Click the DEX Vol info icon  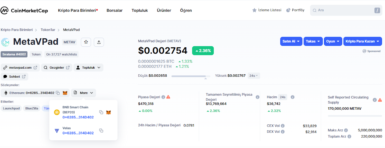[283, 132]
